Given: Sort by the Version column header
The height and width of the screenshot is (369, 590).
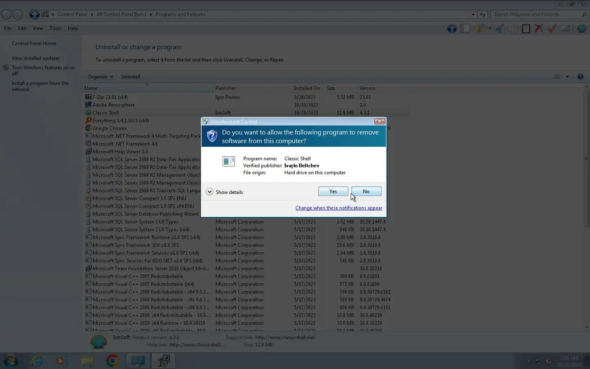Looking at the screenshot, I should [383, 88].
